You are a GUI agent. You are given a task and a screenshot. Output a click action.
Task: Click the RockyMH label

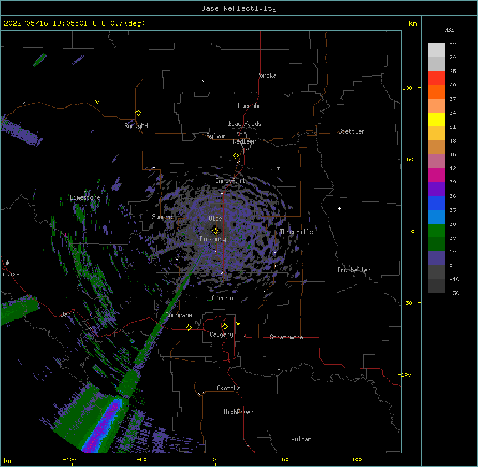click(x=136, y=126)
